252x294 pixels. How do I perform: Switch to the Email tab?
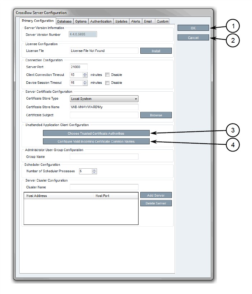148,21
